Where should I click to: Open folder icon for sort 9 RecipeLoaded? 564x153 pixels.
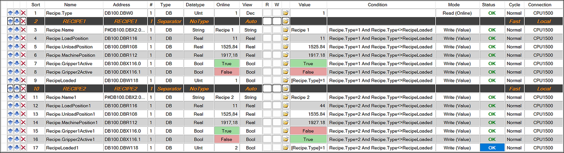(x=286, y=80)
